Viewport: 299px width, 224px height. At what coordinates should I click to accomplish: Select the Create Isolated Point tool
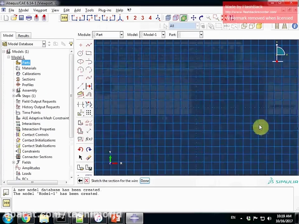[x=80, y=45]
